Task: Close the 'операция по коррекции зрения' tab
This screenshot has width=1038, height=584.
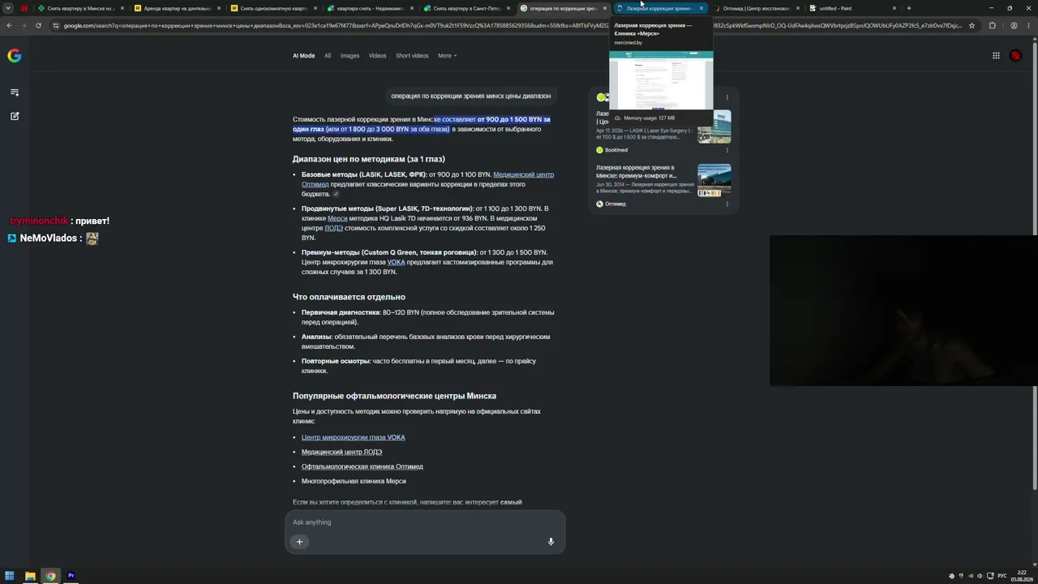Action: 604,8
